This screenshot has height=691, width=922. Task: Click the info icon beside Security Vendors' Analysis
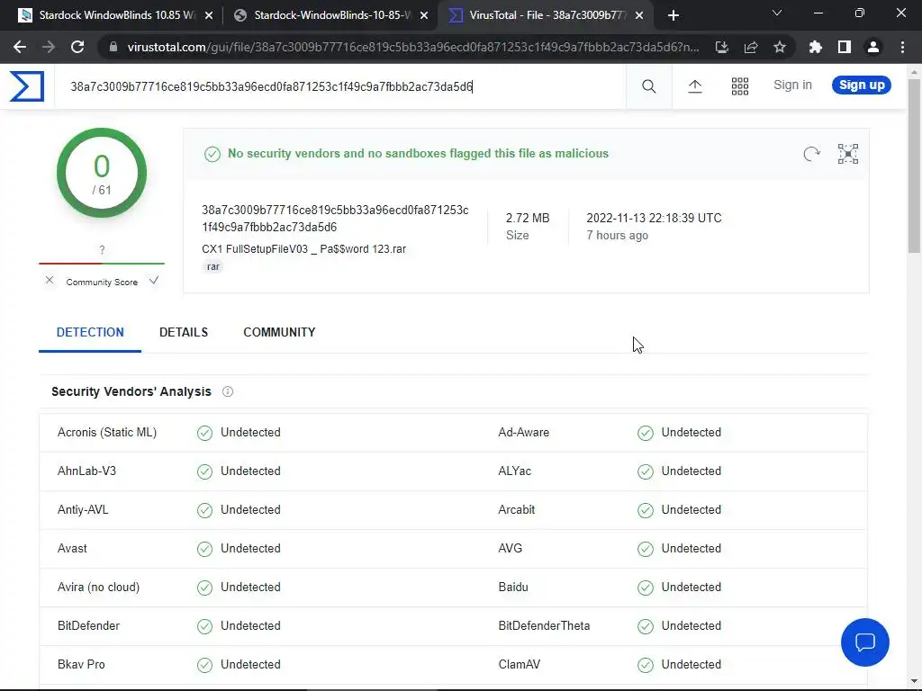click(228, 392)
